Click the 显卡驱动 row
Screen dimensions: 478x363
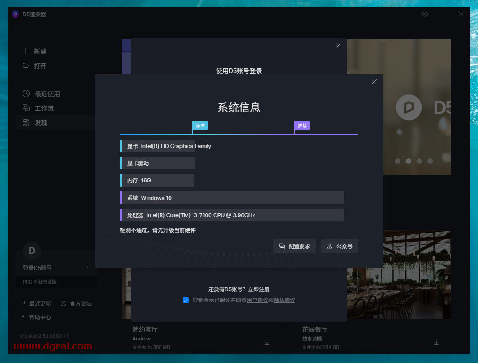(x=157, y=163)
